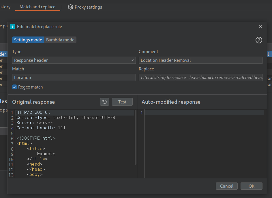This screenshot has height=198, width=272.
Task: Open the help question mark icon
Action: [259, 40]
